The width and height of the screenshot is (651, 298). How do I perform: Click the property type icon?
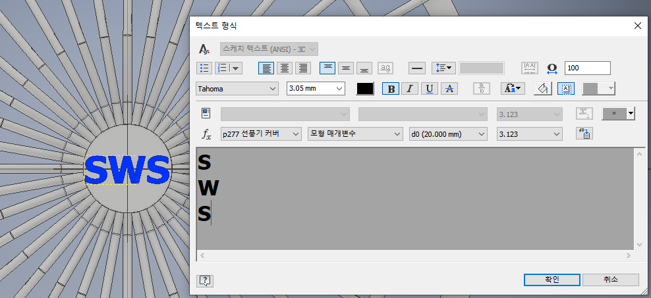206,113
